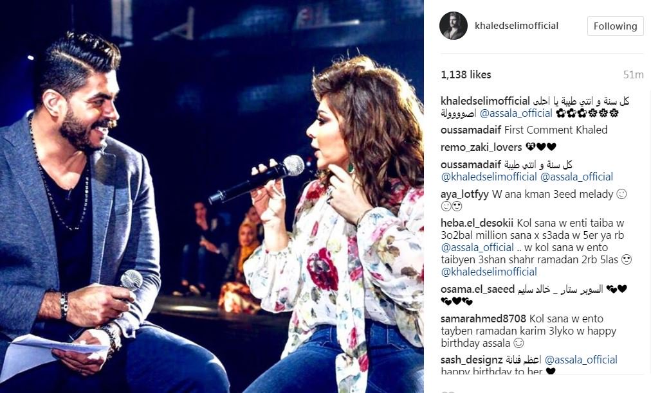
Task: Visit remo_zaki_lovers profile
Action: click(x=481, y=147)
